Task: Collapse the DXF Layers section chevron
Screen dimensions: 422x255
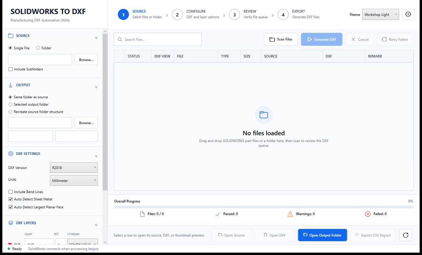Action: pos(96,225)
